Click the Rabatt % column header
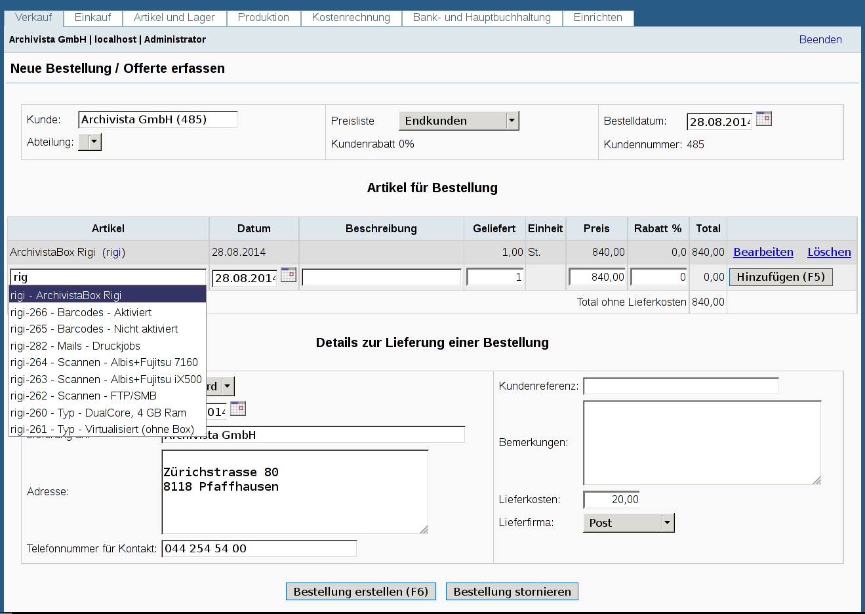The image size is (865, 614). tap(658, 228)
